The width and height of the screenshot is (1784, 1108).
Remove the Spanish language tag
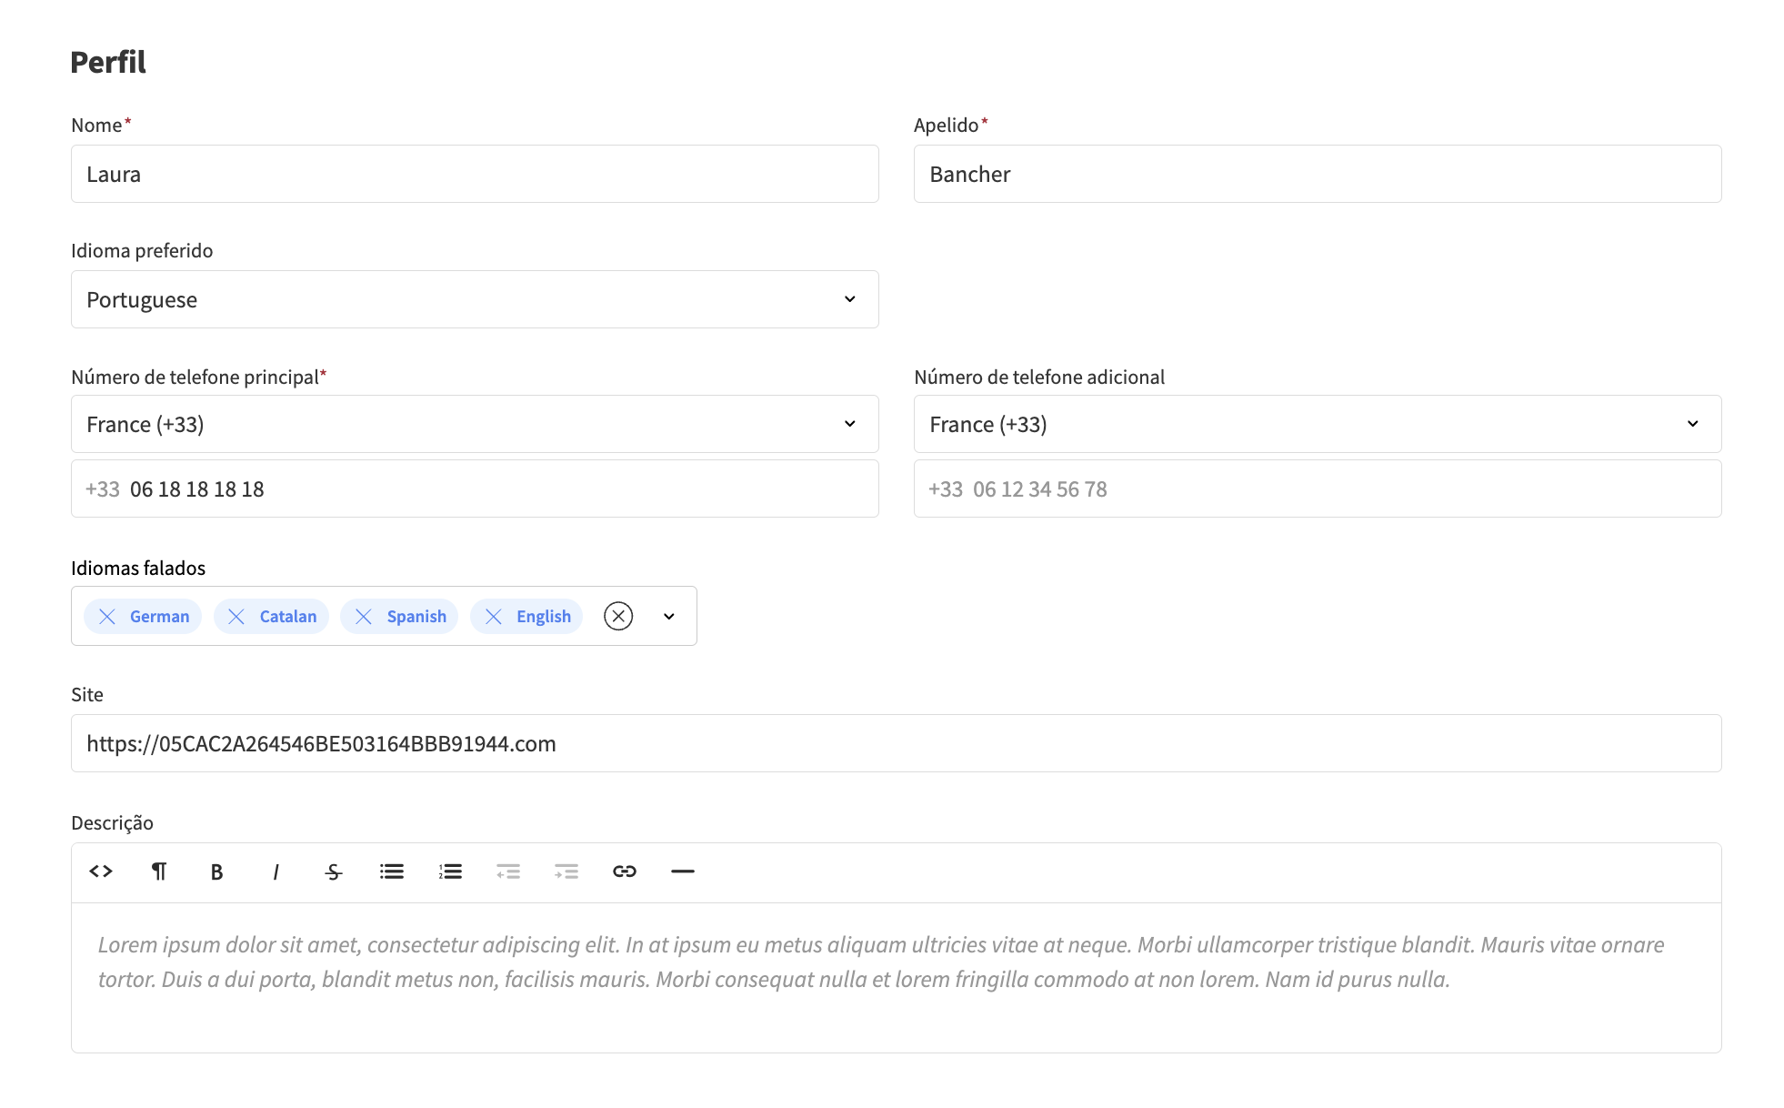click(365, 616)
